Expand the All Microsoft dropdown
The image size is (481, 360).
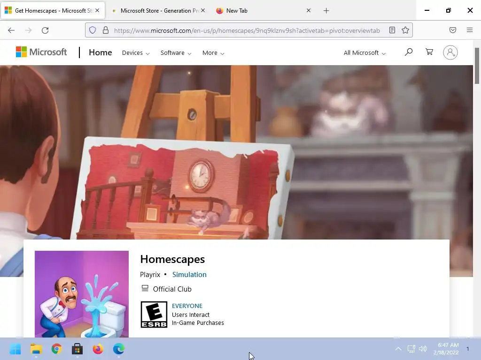pos(365,52)
